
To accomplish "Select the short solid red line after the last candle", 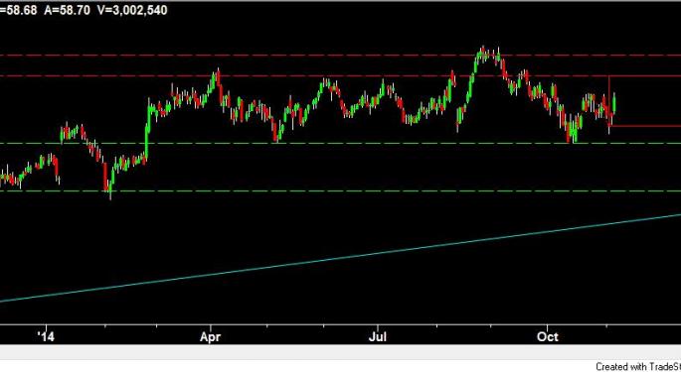I will click(x=645, y=126).
